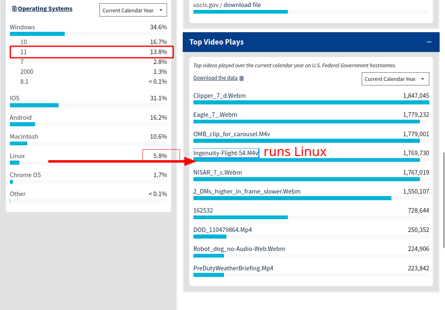Open the Top Video Plays date range dropdown
The height and width of the screenshot is (310, 445).
[395, 79]
